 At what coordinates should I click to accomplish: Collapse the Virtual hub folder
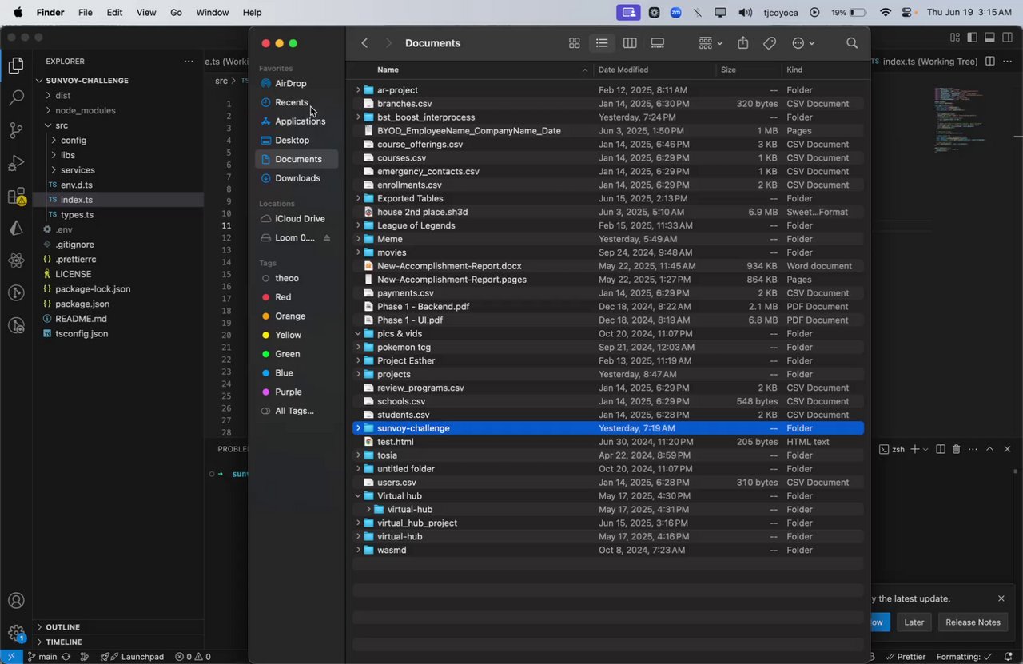(358, 496)
